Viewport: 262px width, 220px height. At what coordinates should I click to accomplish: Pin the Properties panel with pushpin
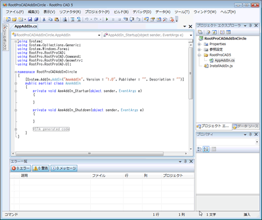click(251, 134)
